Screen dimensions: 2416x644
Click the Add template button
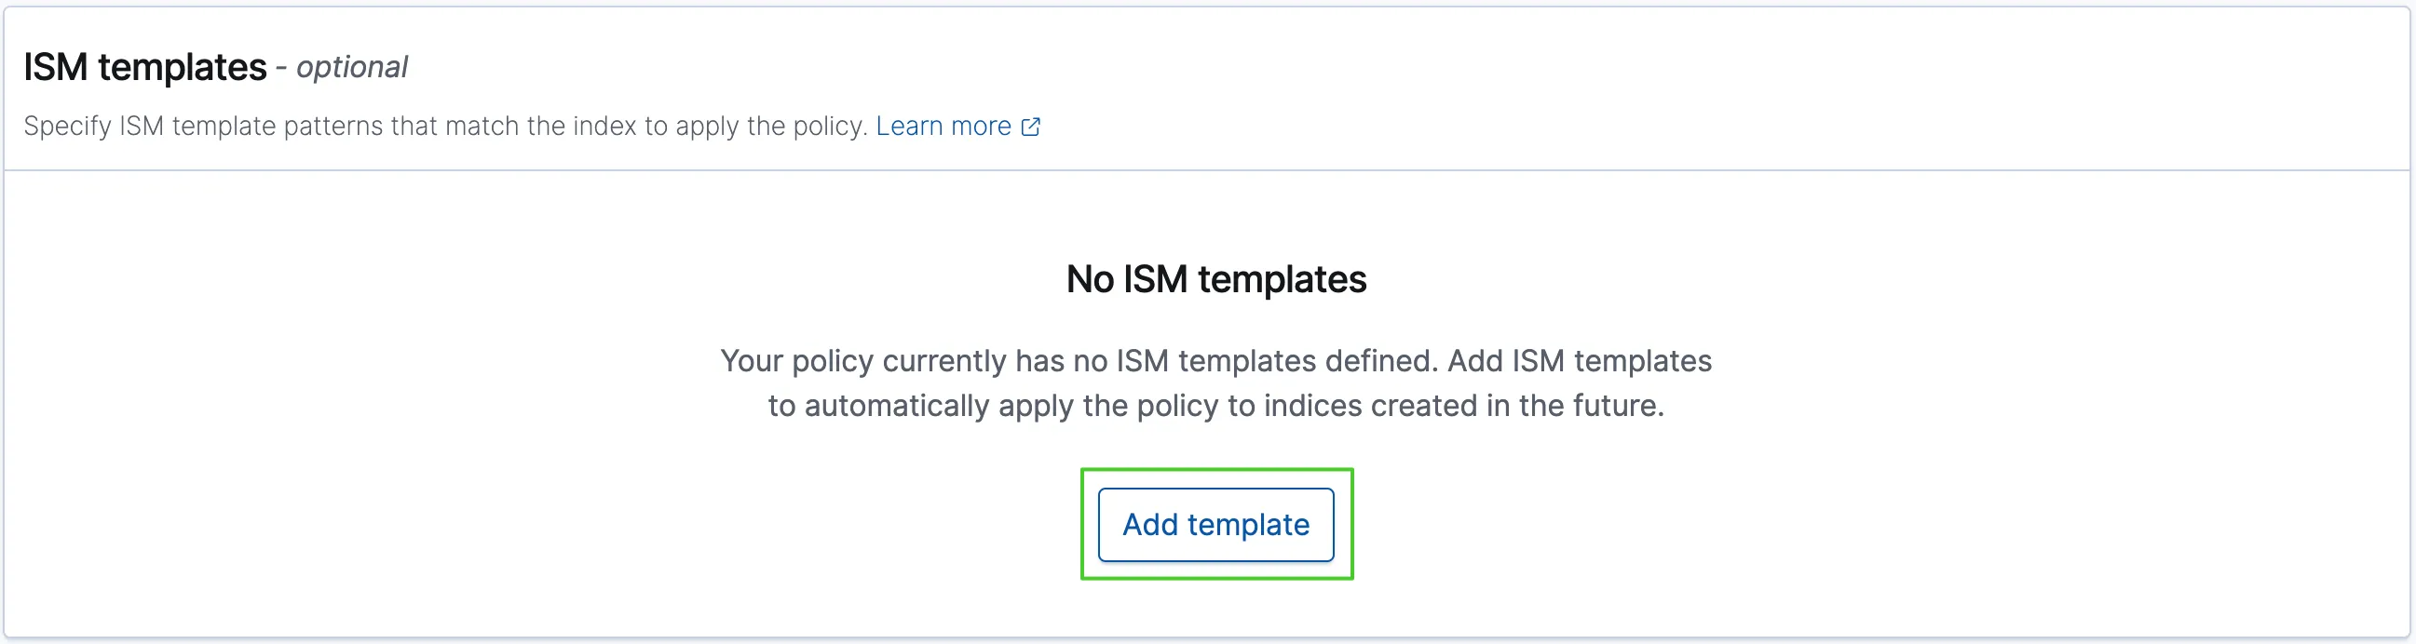coord(1215,525)
